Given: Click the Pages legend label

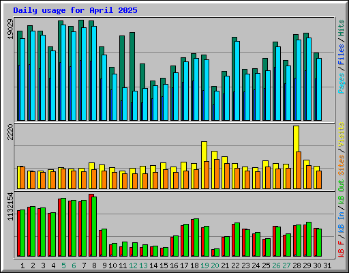Looking at the screenshot, I should pos(342,83).
